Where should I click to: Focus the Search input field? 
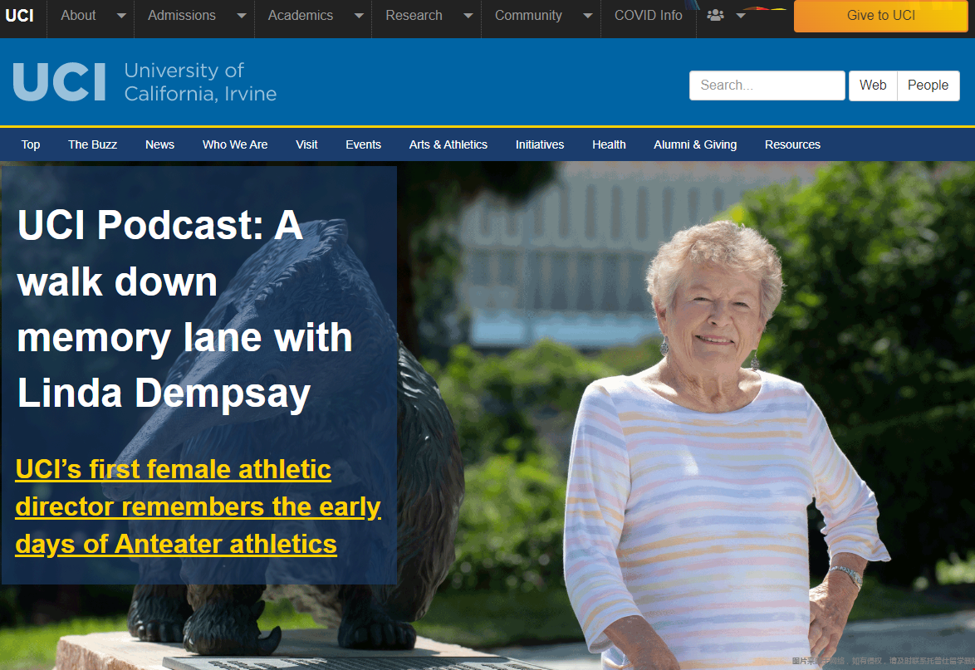click(767, 86)
